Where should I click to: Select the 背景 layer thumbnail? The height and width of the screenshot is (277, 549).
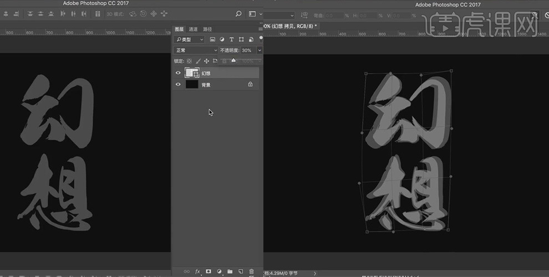coord(192,84)
